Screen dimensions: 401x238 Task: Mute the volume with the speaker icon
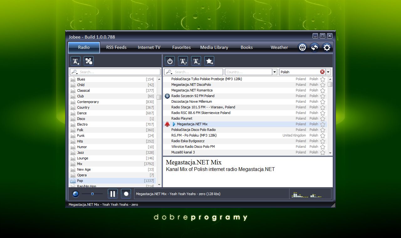[75, 194]
